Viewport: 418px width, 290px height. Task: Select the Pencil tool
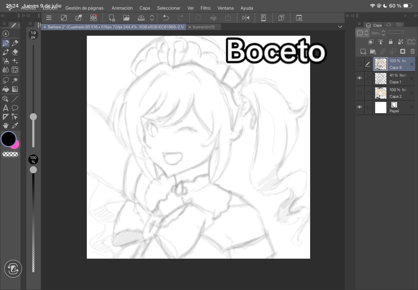click(x=15, y=43)
